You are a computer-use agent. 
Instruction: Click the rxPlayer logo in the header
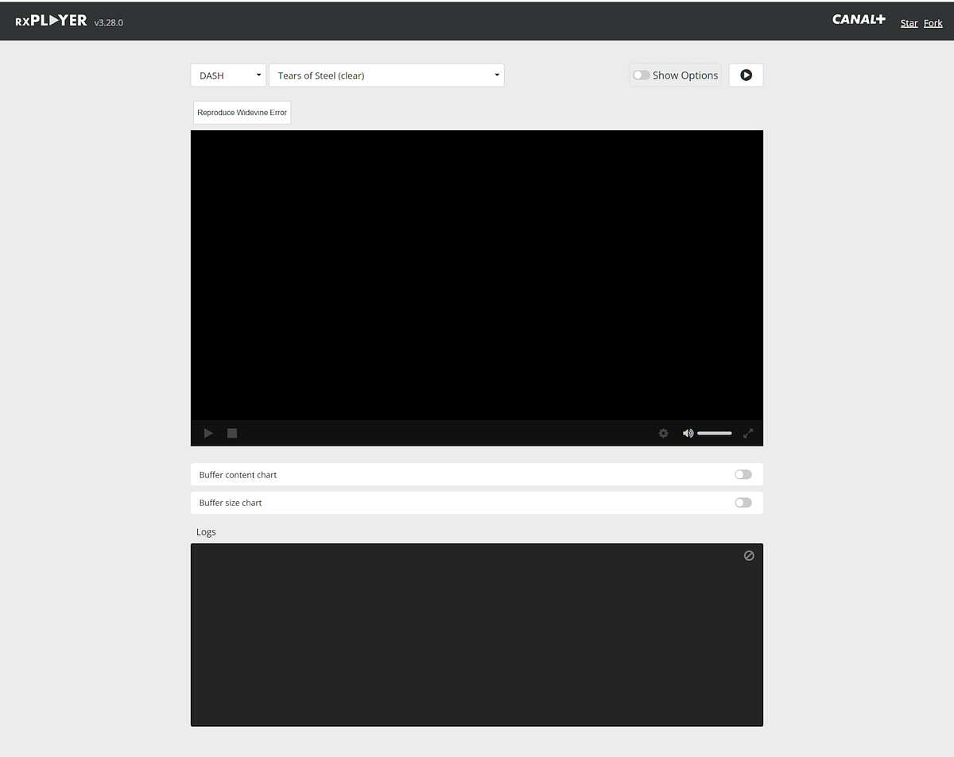tap(51, 21)
